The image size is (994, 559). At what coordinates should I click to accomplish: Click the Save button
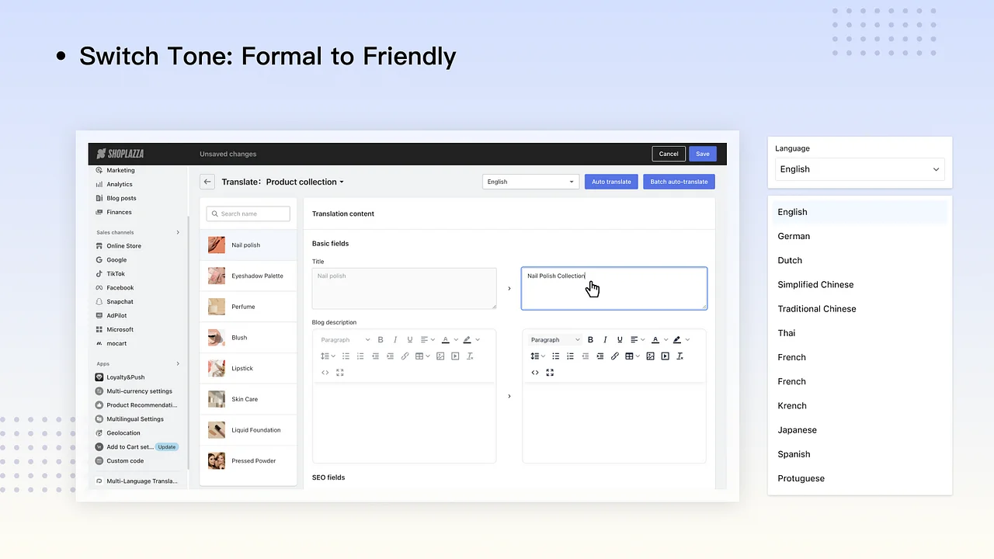[x=702, y=154]
